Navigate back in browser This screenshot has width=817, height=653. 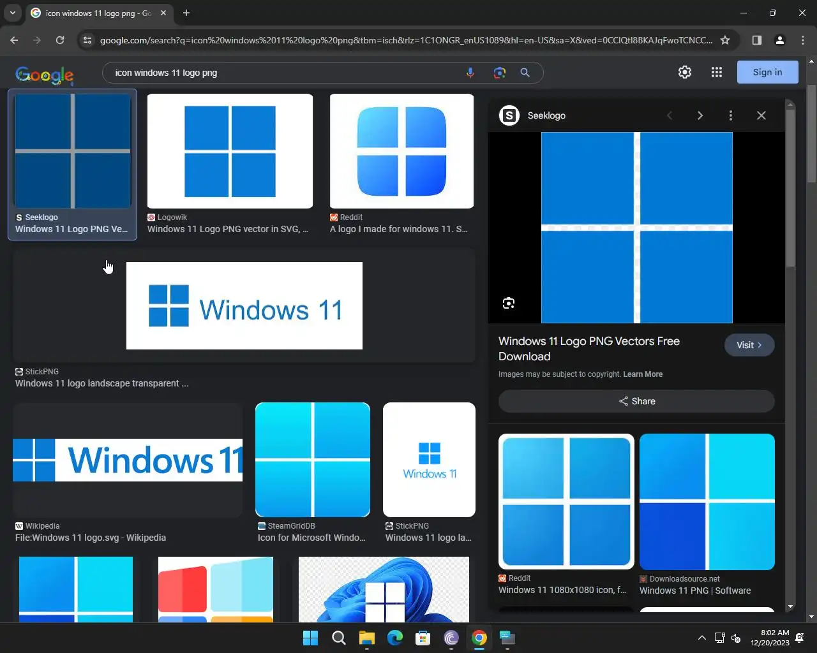(14, 40)
